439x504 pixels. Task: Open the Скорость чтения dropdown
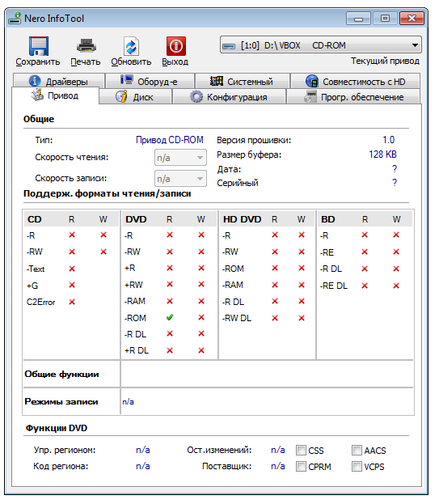180,158
